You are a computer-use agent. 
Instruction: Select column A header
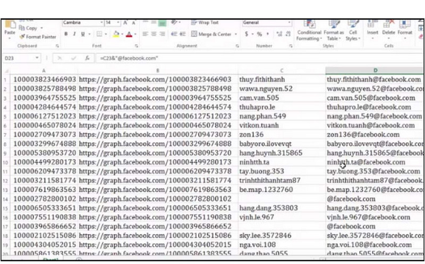pos(44,71)
